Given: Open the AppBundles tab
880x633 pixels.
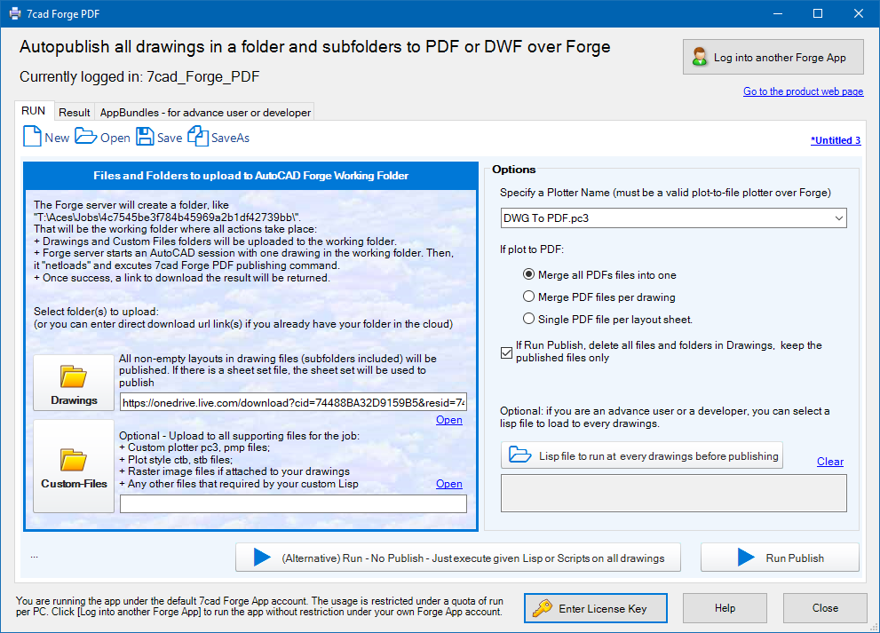Looking at the screenshot, I should click(x=205, y=113).
